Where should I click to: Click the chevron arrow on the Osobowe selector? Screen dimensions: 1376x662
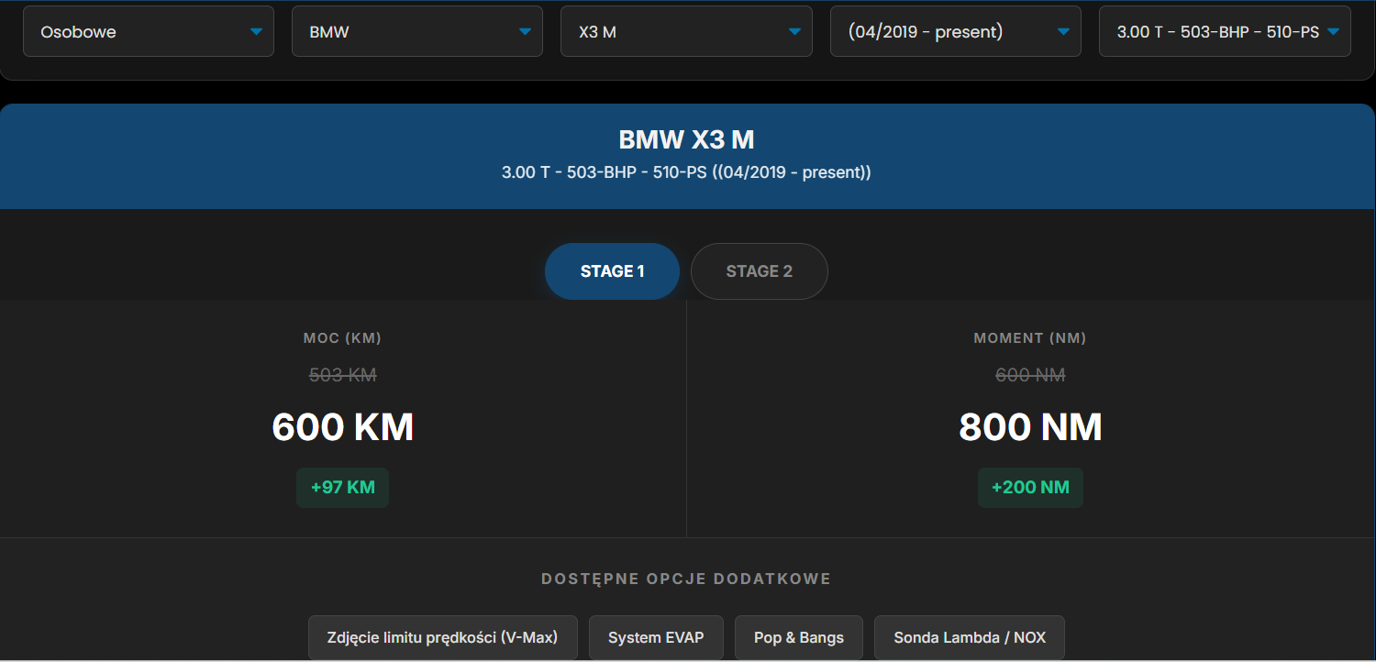[256, 30]
